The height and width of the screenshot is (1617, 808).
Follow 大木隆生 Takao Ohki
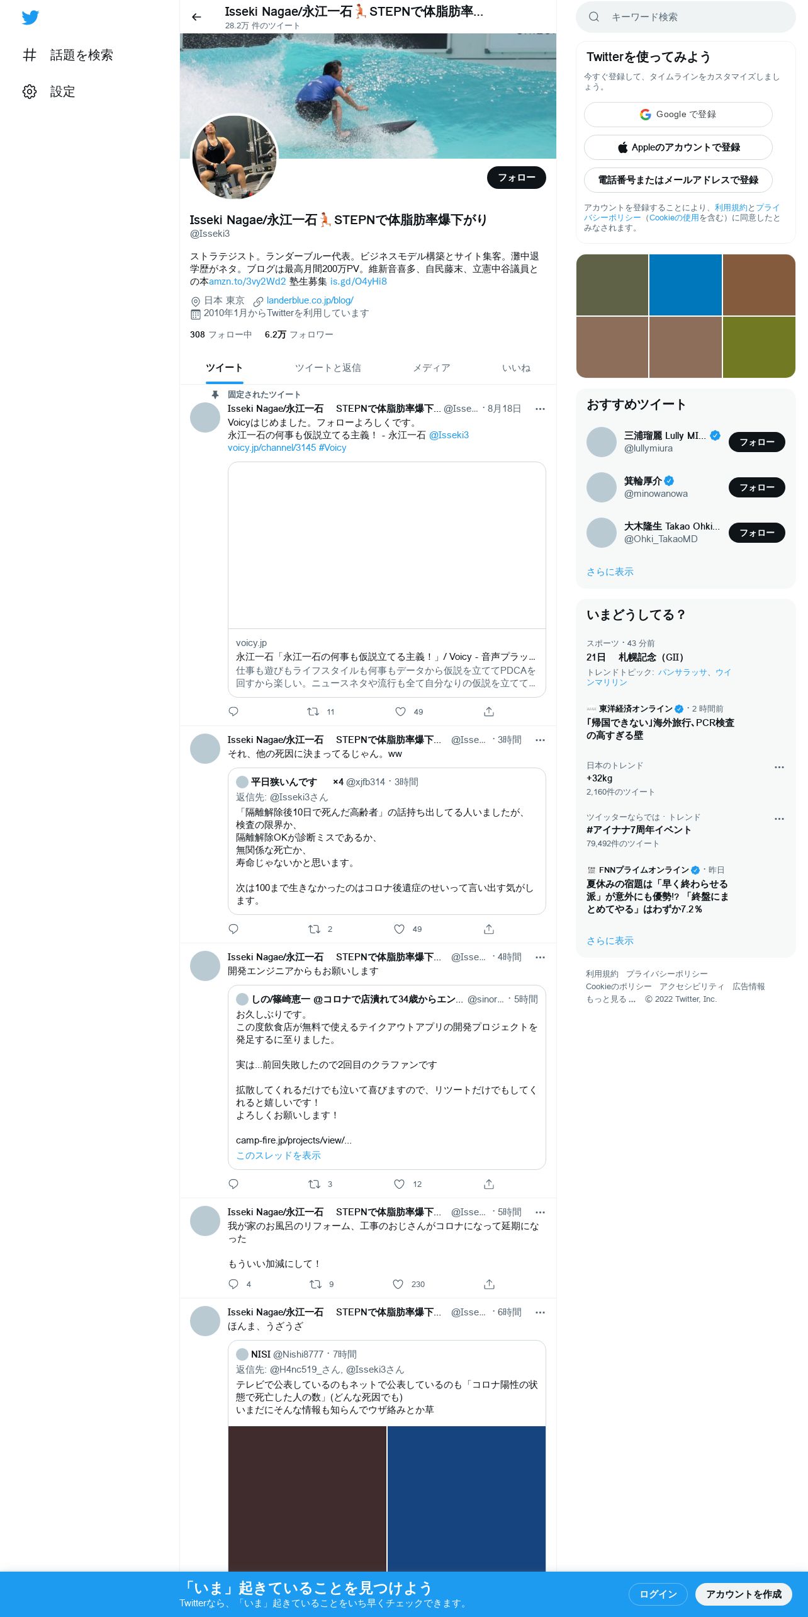[756, 533]
